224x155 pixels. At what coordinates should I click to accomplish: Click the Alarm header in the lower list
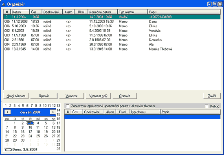[110, 112]
